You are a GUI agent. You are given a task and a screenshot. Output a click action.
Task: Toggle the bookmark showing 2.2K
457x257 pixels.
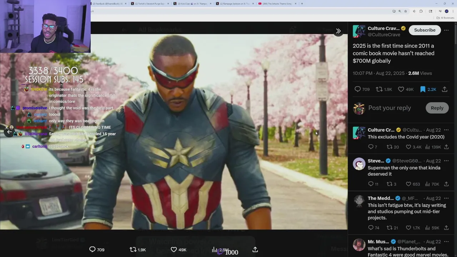coord(428,89)
